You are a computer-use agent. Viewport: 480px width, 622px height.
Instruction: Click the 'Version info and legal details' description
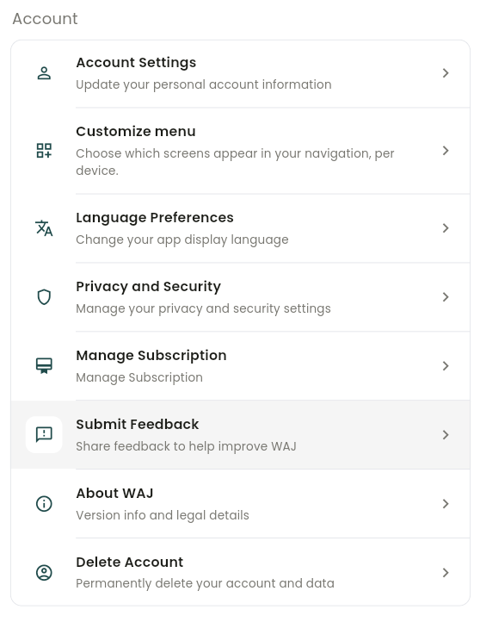click(163, 515)
